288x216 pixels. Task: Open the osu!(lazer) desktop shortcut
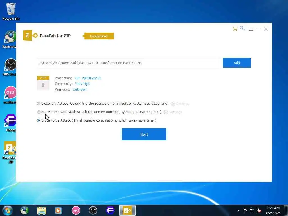[x=10, y=95]
